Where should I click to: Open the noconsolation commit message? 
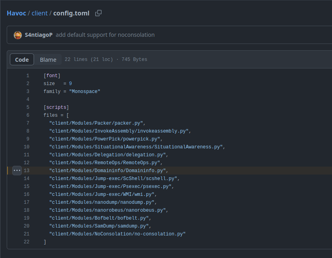click(105, 35)
